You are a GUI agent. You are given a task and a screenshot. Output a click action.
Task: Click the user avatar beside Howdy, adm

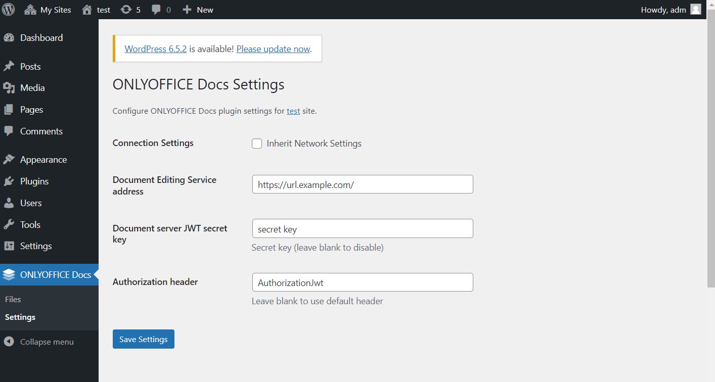click(696, 10)
